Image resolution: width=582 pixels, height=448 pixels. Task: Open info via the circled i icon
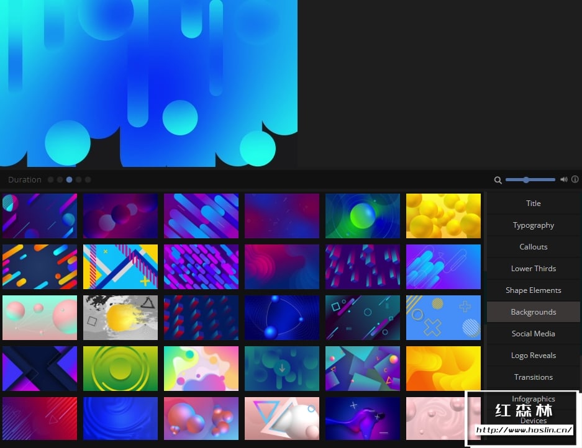(575, 179)
